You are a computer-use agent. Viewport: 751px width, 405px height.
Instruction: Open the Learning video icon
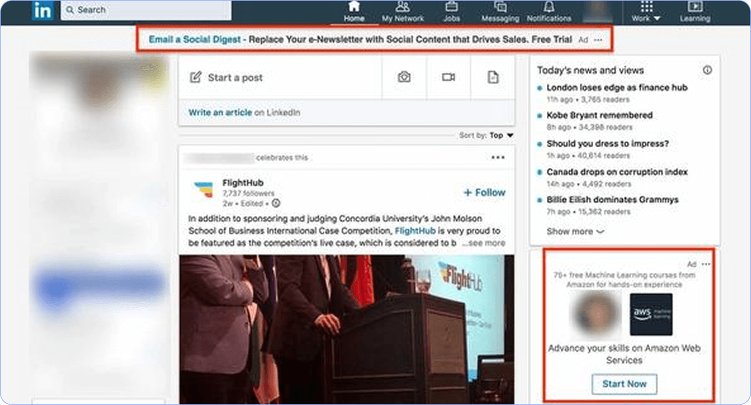pos(695,7)
